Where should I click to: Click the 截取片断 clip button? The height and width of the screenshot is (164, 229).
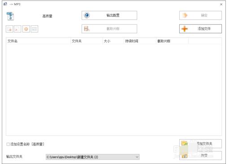[x=109, y=29]
